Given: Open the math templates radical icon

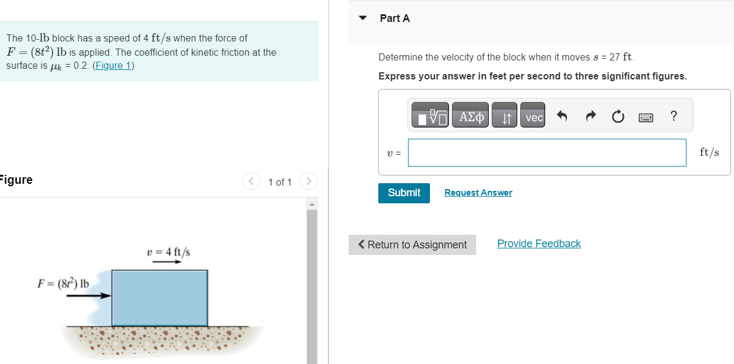Looking at the screenshot, I should tap(432, 117).
